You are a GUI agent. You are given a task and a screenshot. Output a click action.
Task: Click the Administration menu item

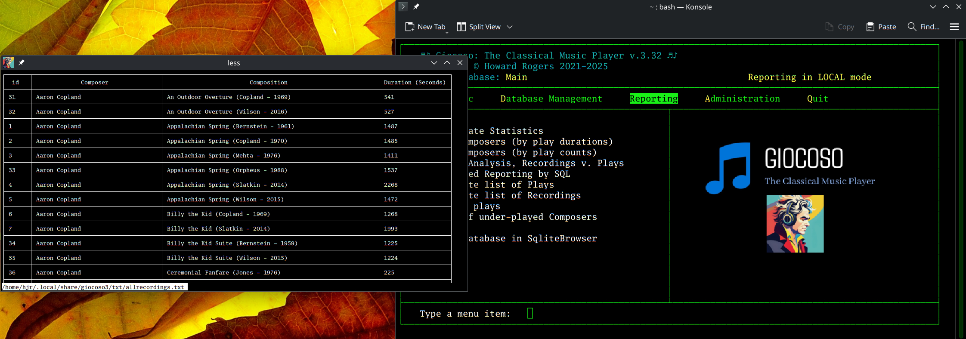pos(742,99)
